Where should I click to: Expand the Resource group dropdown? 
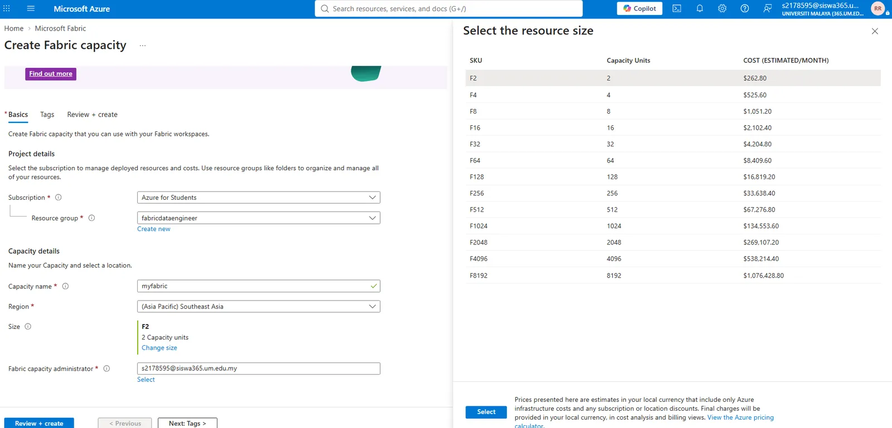259,218
